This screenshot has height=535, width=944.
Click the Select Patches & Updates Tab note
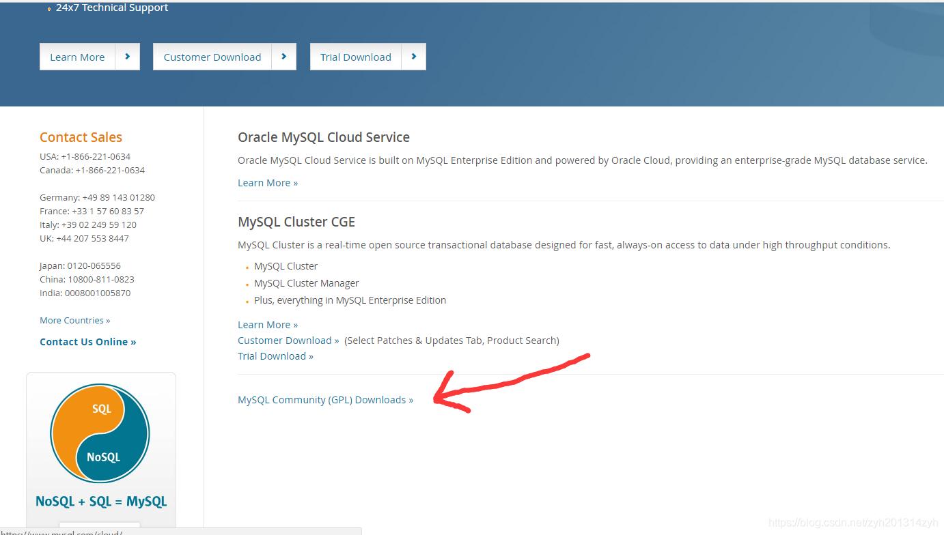click(452, 341)
